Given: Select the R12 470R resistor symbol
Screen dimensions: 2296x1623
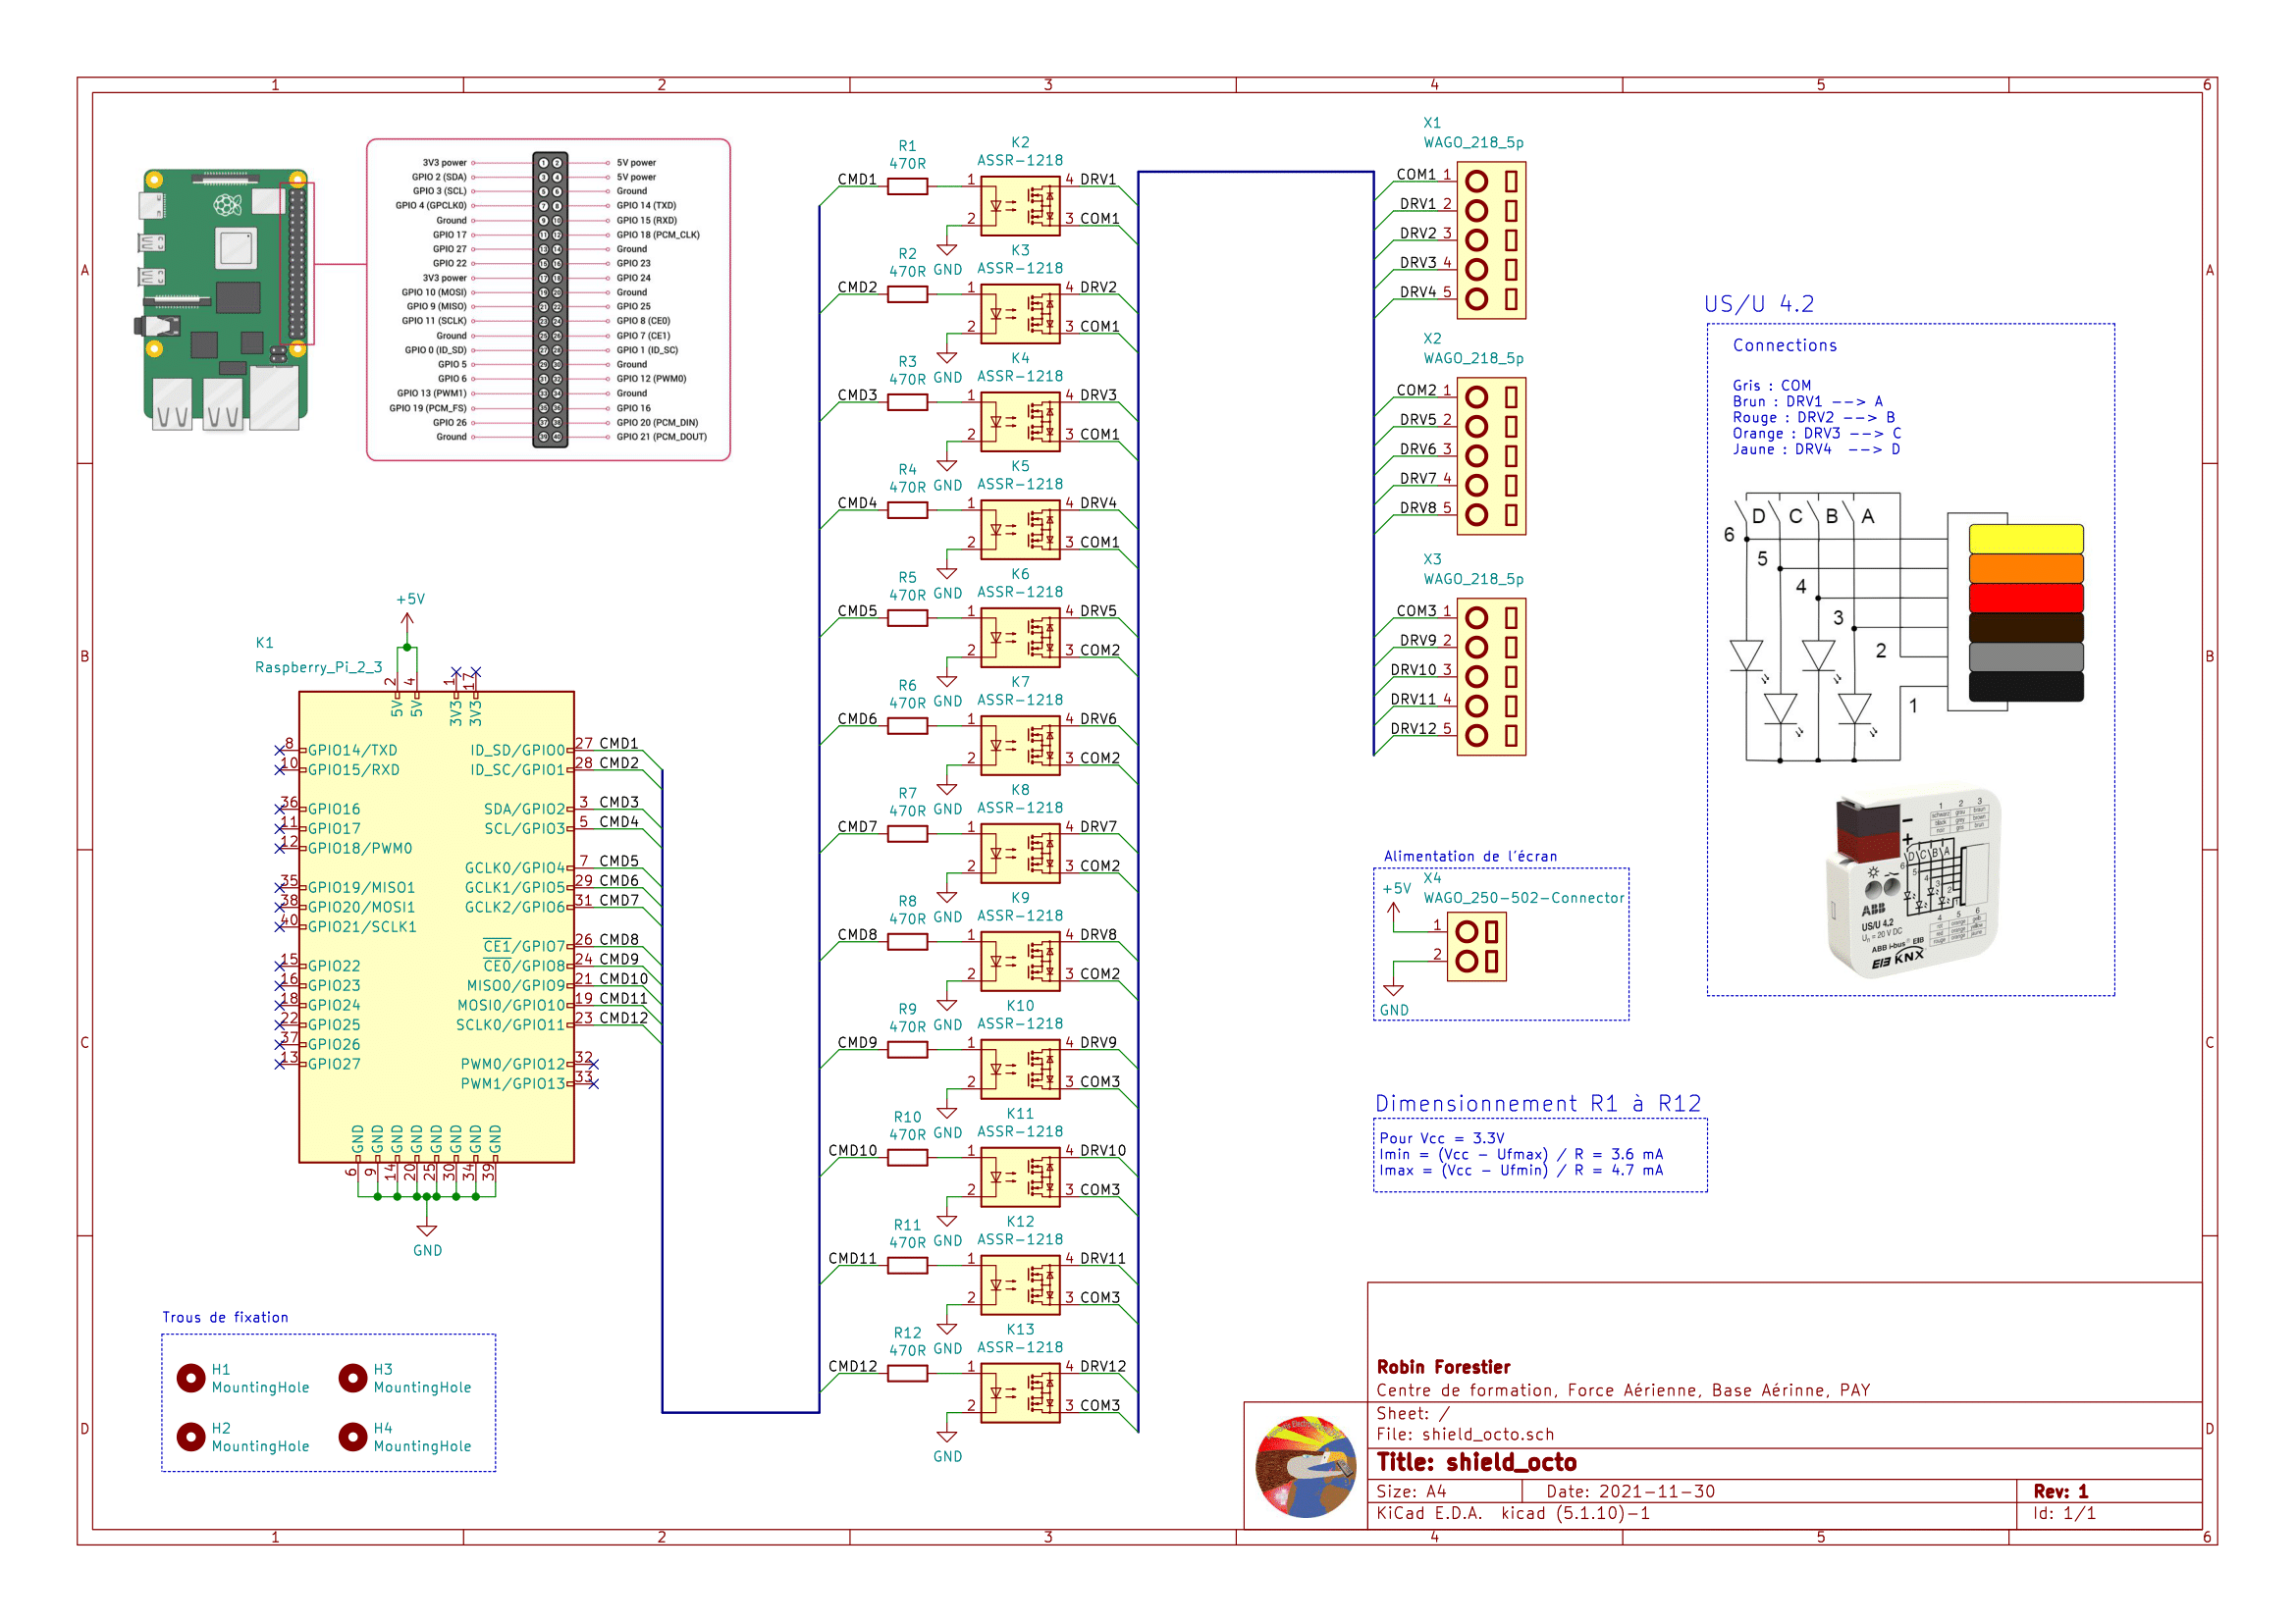Looking at the screenshot, I should click(907, 1374).
